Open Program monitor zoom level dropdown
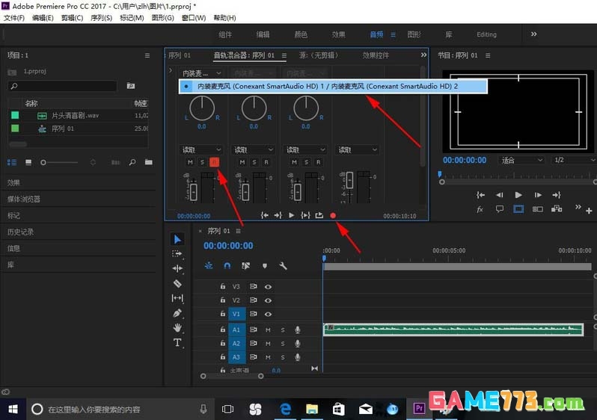This screenshot has width=597, height=420. click(x=521, y=160)
